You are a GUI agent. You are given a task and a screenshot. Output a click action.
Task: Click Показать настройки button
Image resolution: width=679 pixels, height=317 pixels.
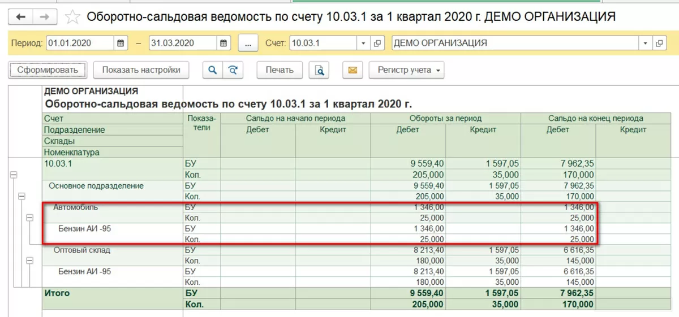(141, 70)
